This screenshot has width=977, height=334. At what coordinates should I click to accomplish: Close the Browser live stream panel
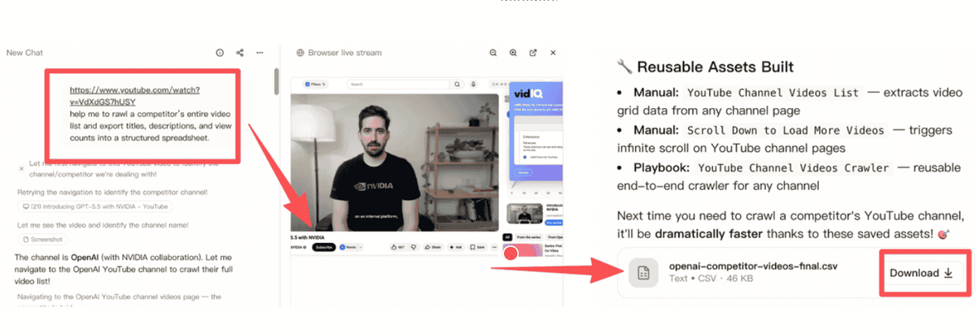pos(553,53)
